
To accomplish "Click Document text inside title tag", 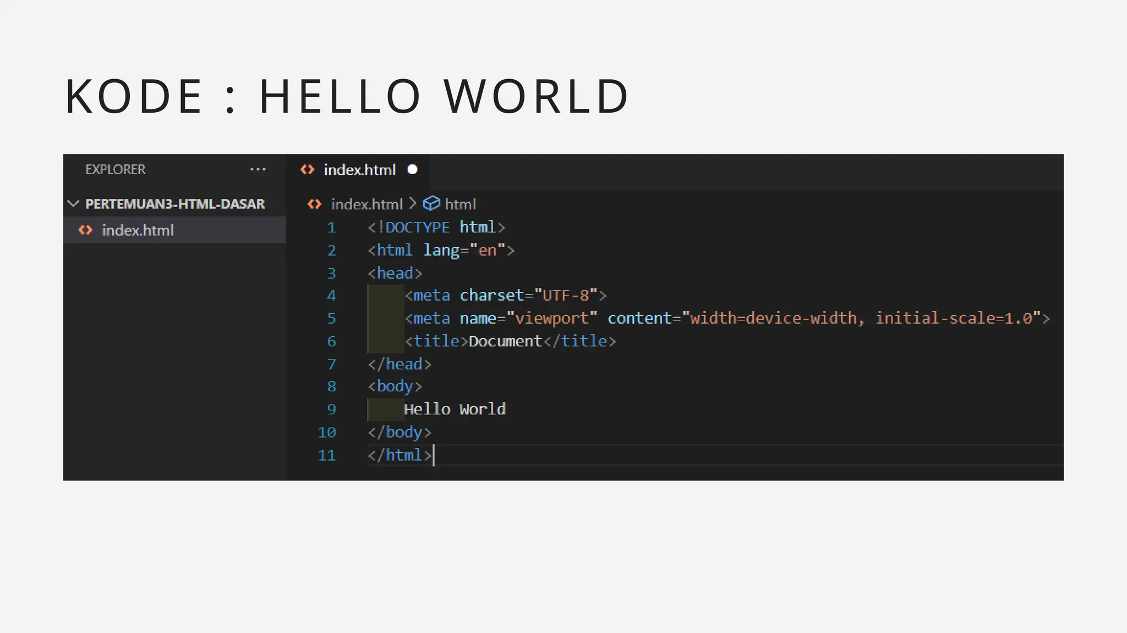I will 505,341.
